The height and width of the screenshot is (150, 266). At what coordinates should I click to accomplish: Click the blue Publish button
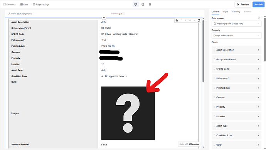coord(259,5)
